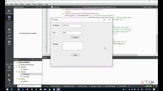Show hidden system tray icons
The image size is (163, 91).
[126, 89]
